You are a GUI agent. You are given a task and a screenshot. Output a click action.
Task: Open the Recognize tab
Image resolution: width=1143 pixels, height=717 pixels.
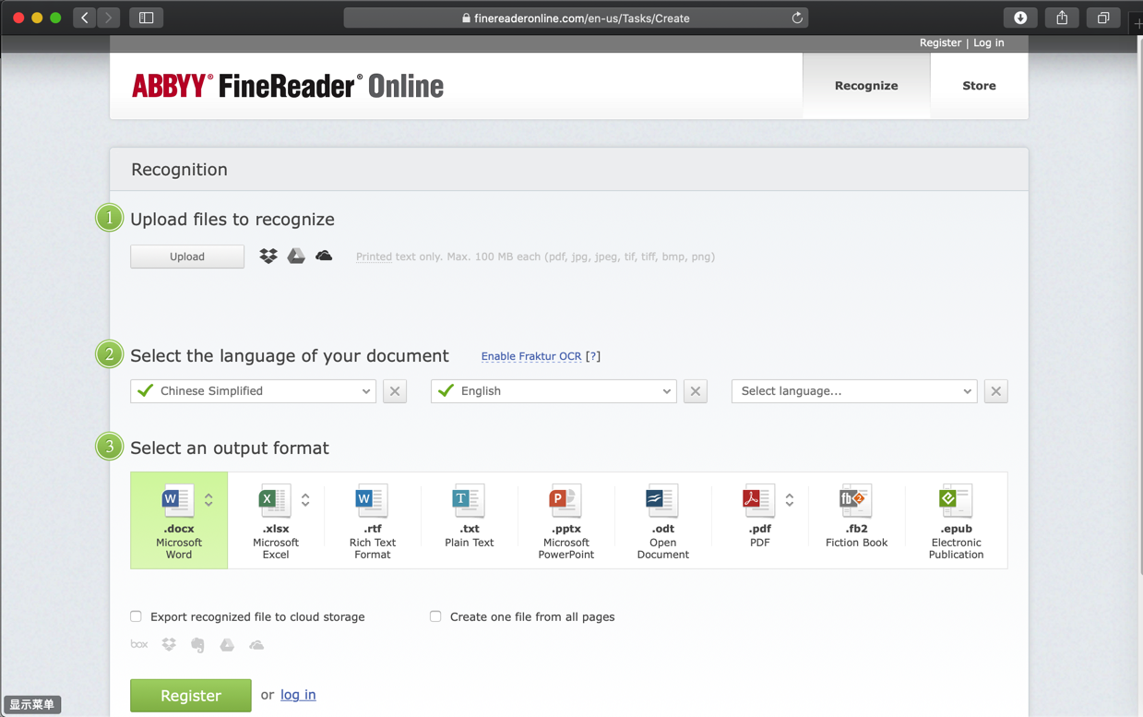click(866, 86)
